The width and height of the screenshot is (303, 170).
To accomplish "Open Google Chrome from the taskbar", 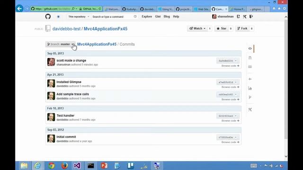I will [x=51, y=166].
